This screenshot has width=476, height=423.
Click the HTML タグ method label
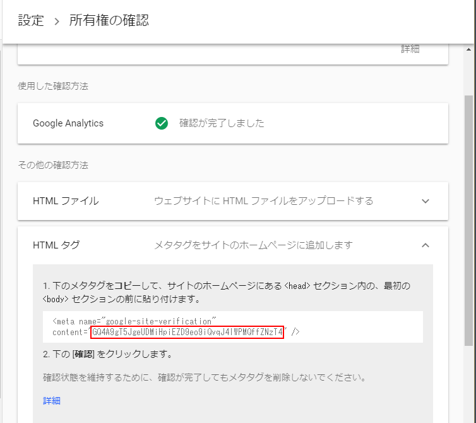coord(57,245)
